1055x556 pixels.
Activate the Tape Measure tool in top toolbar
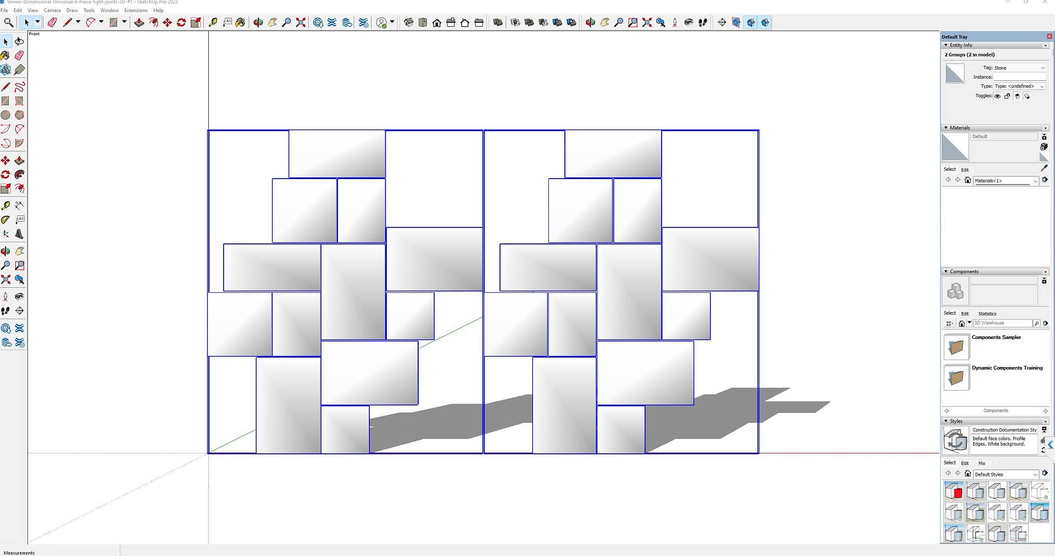[x=213, y=23]
